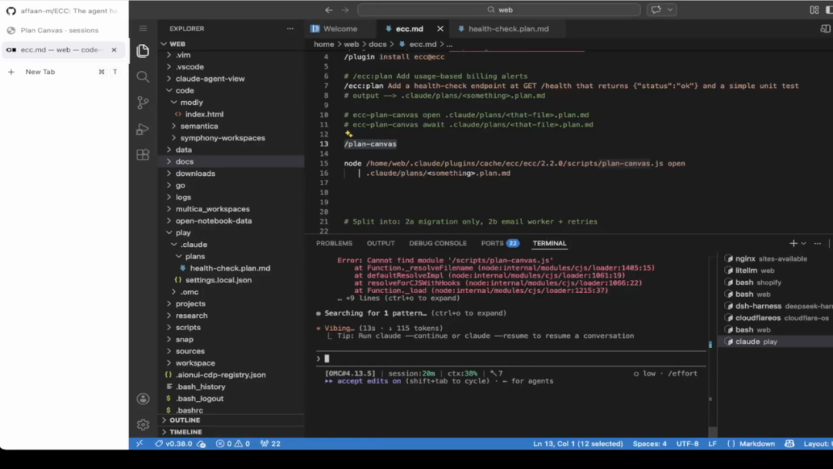
Task: Click the Spaces: 4 indentation setting
Action: 649,444
